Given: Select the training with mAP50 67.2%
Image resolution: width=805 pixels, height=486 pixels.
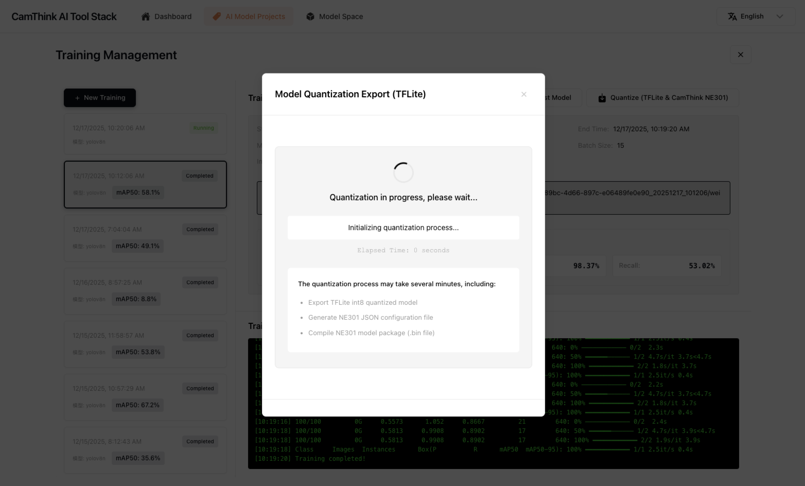Looking at the screenshot, I should pos(145,397).
